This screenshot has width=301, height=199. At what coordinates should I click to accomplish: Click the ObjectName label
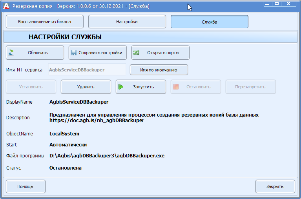[20, 134]
